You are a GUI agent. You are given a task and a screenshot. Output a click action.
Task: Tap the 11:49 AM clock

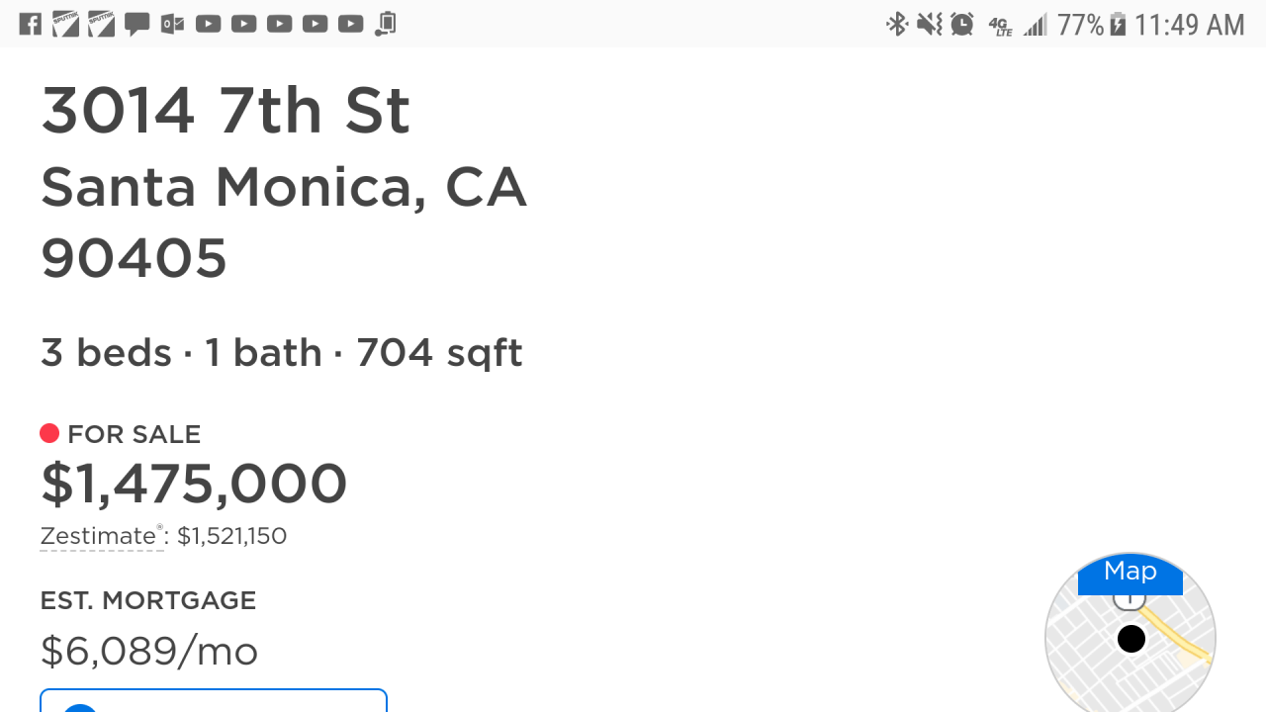click(x=1189, y=24)
